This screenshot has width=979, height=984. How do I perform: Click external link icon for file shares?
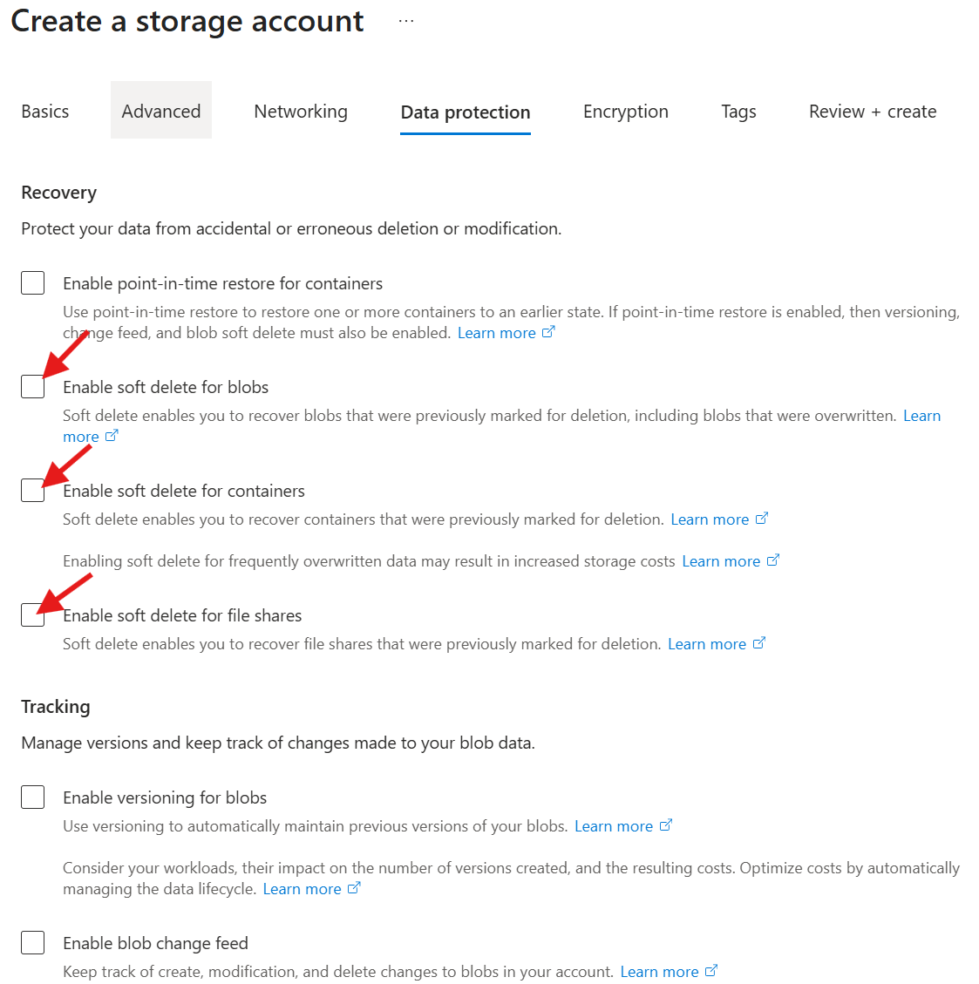pos(759,643)
